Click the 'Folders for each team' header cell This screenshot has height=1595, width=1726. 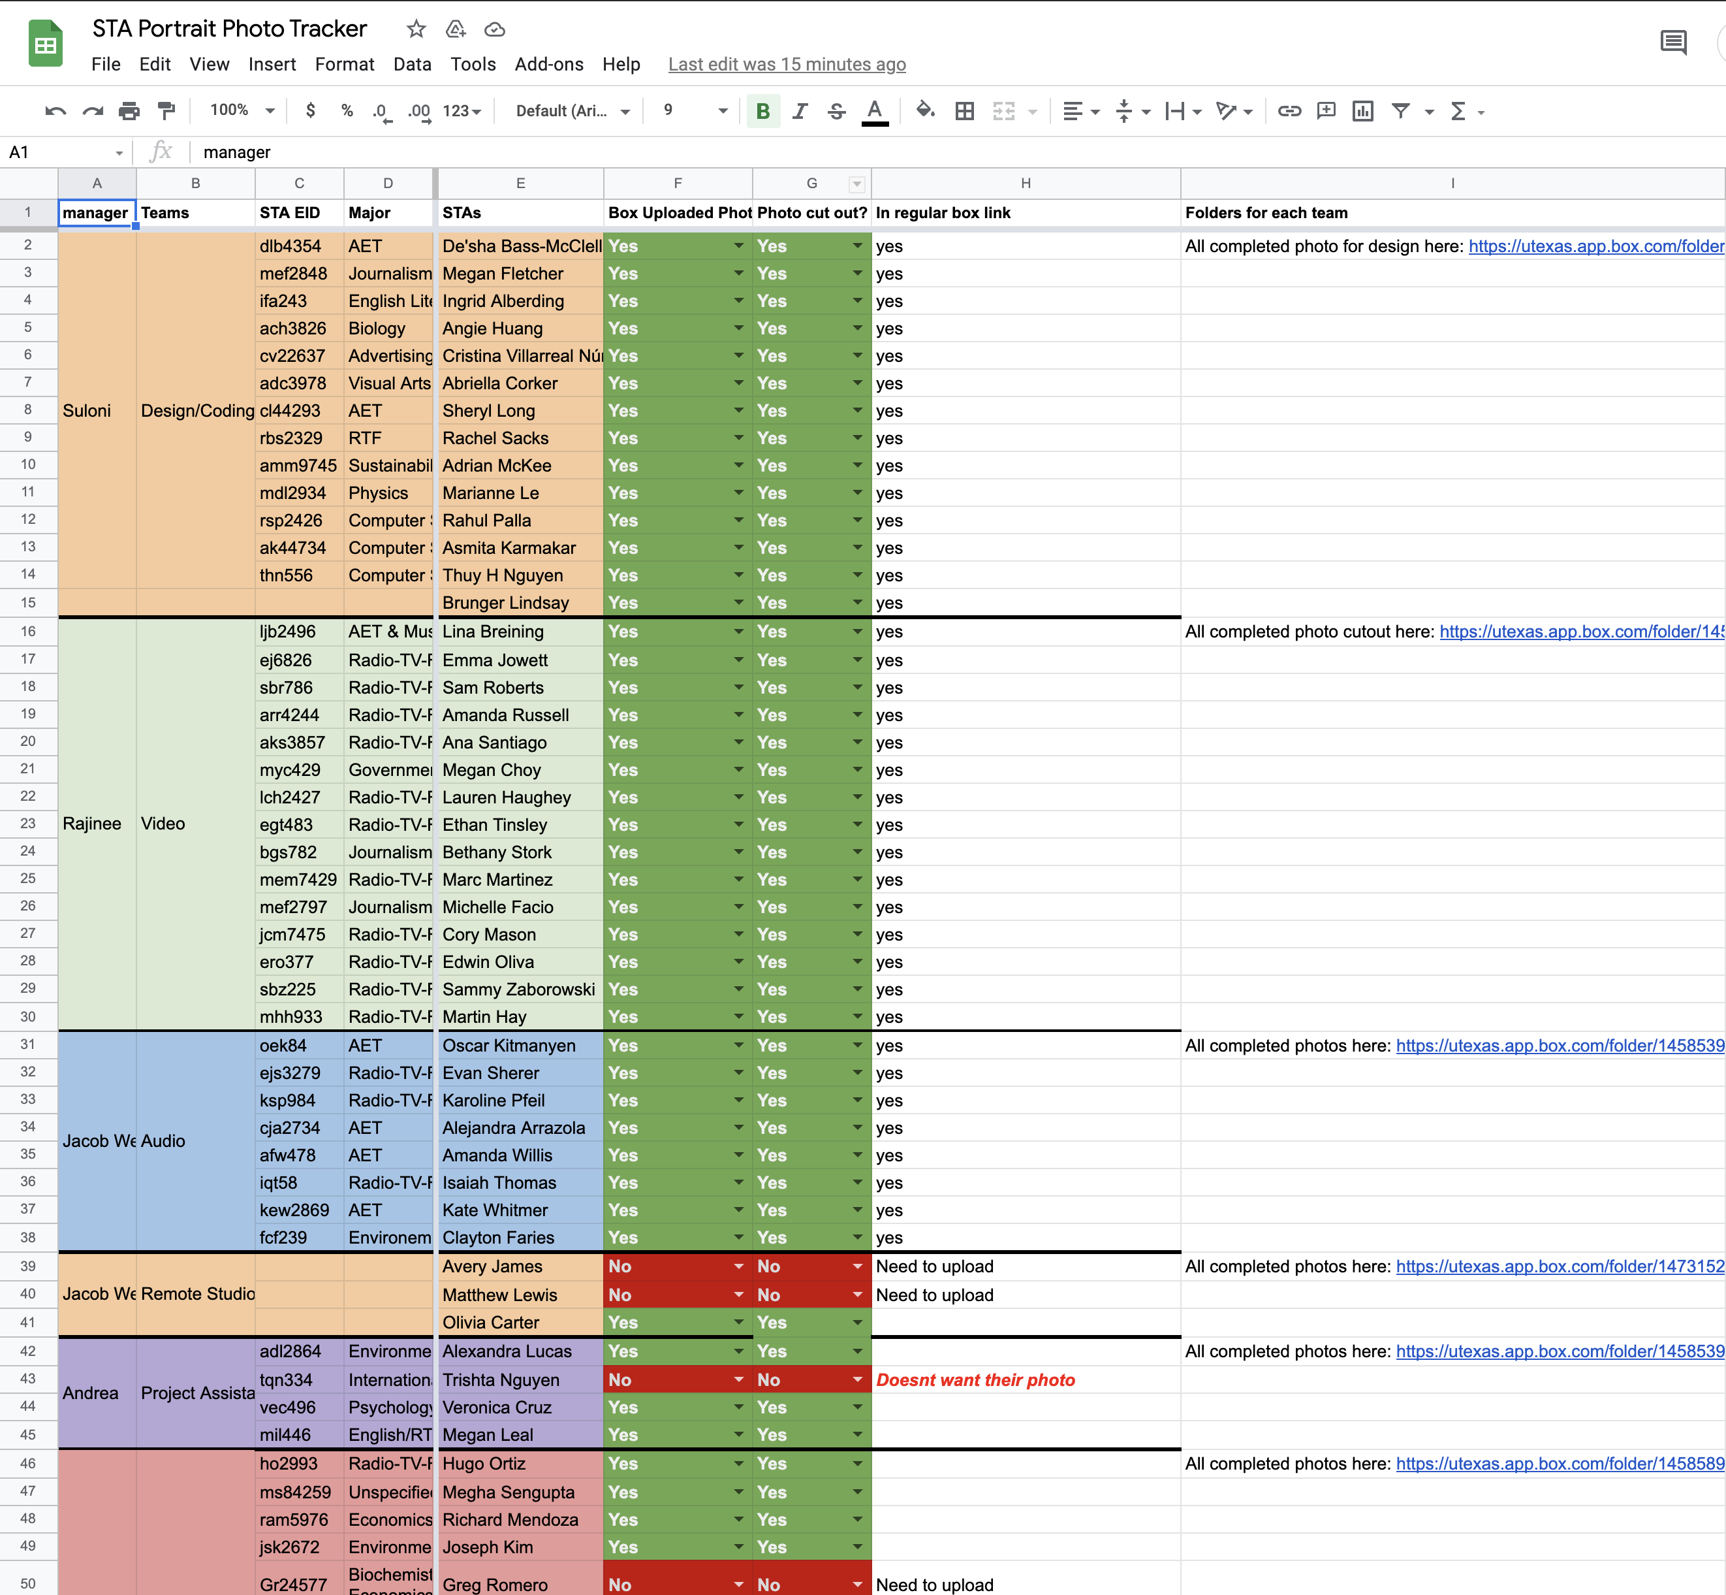click(1452, 213)
